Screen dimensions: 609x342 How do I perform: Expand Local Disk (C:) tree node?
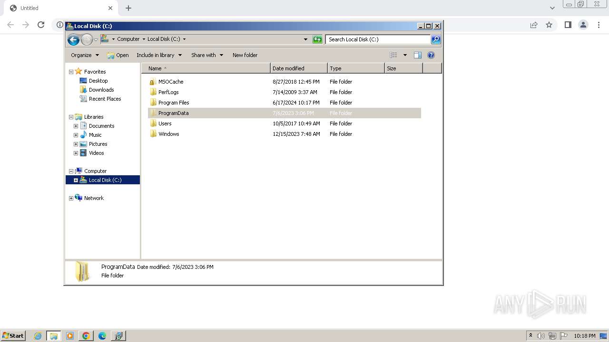coord(76,180)
